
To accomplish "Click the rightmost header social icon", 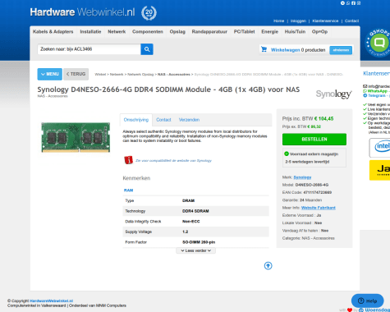I will [359, 3].
